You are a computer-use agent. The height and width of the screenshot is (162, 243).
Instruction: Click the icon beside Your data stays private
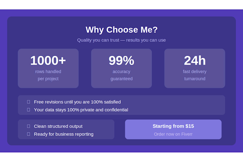point(29,110)
